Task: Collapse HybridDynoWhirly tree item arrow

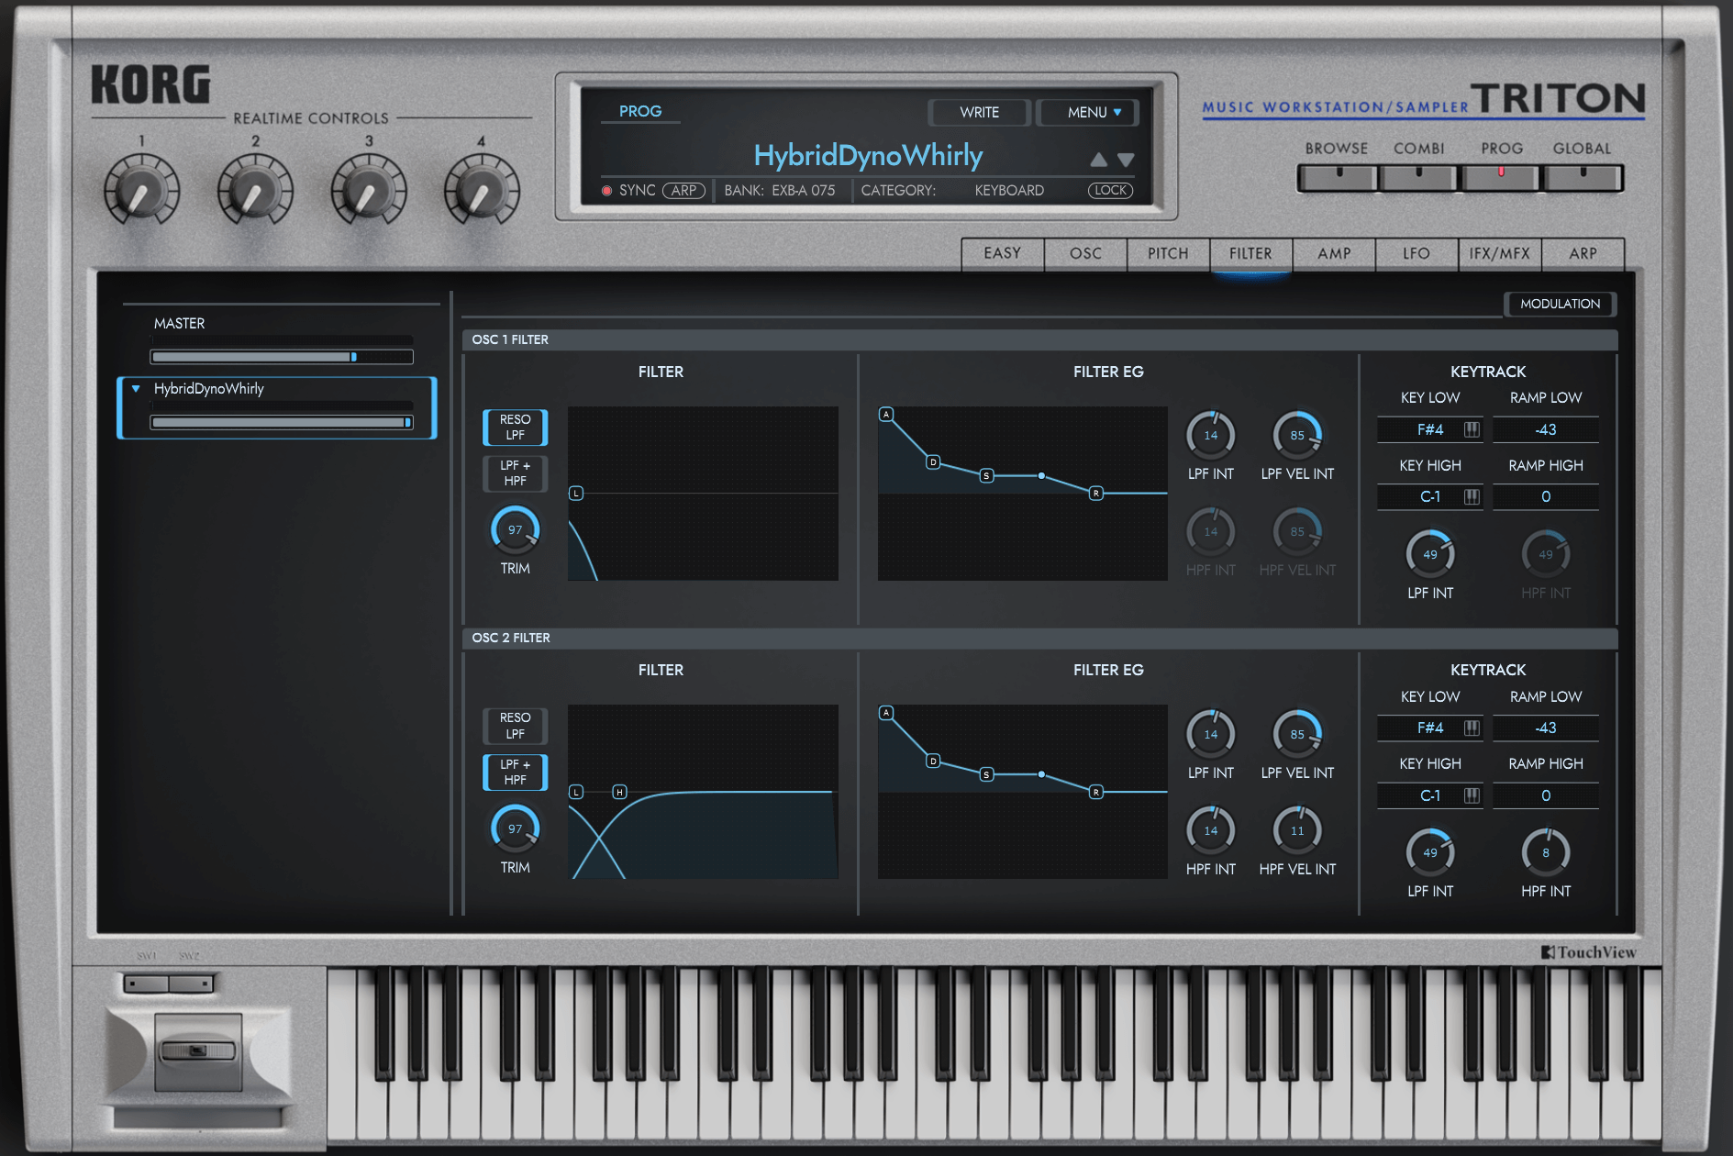Action: 136,389
